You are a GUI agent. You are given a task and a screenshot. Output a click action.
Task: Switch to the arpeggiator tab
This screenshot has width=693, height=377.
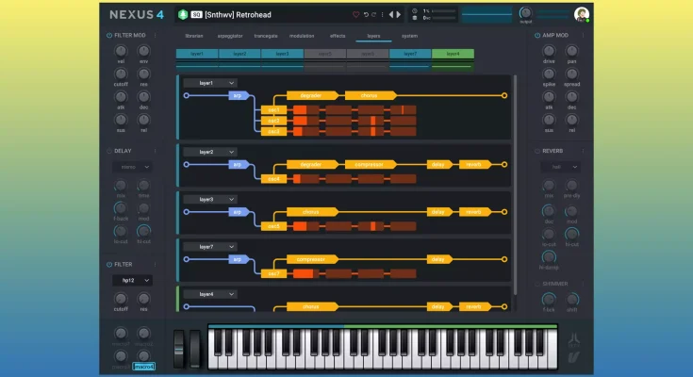[231, 36]
